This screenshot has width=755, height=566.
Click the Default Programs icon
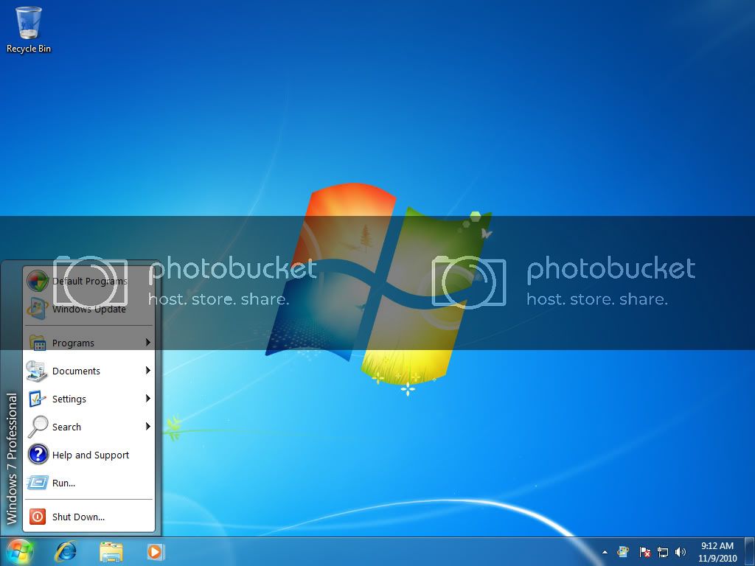coord(37,281)
